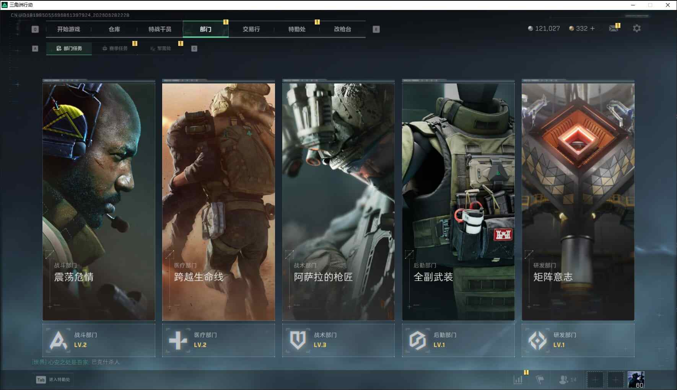Screen dimensions: 677x390
Task: Switch to the 特勤处 top tab
Action: (297, 29)
